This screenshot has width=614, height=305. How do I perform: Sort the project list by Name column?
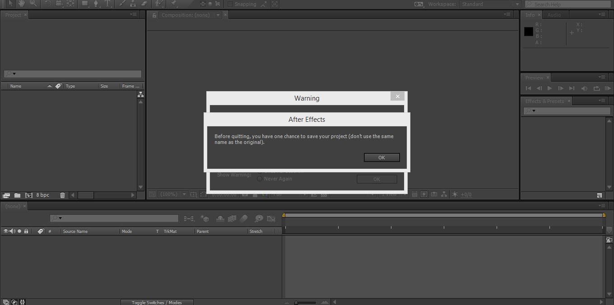16,86
